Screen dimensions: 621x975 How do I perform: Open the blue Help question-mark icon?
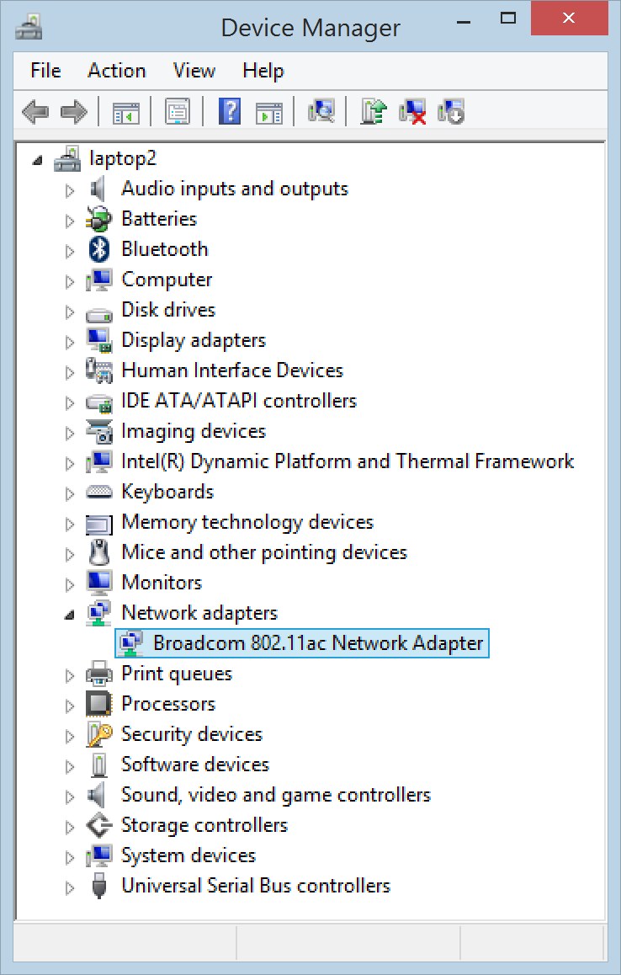pyautogui.click(x=230, y=113)
